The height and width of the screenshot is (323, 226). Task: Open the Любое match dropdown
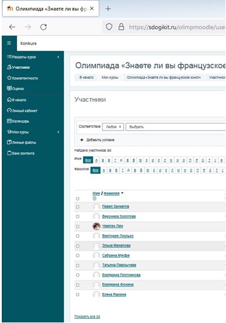click(113, 126)
